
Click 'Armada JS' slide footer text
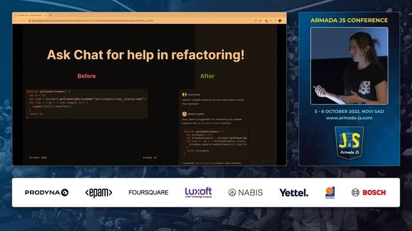(x=150, y=158)
